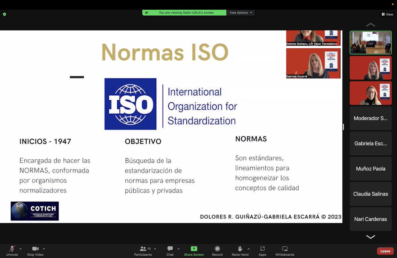Raise Hand in the meeting
The height and width of the screenshot is (258, 397).
(240, 251)
